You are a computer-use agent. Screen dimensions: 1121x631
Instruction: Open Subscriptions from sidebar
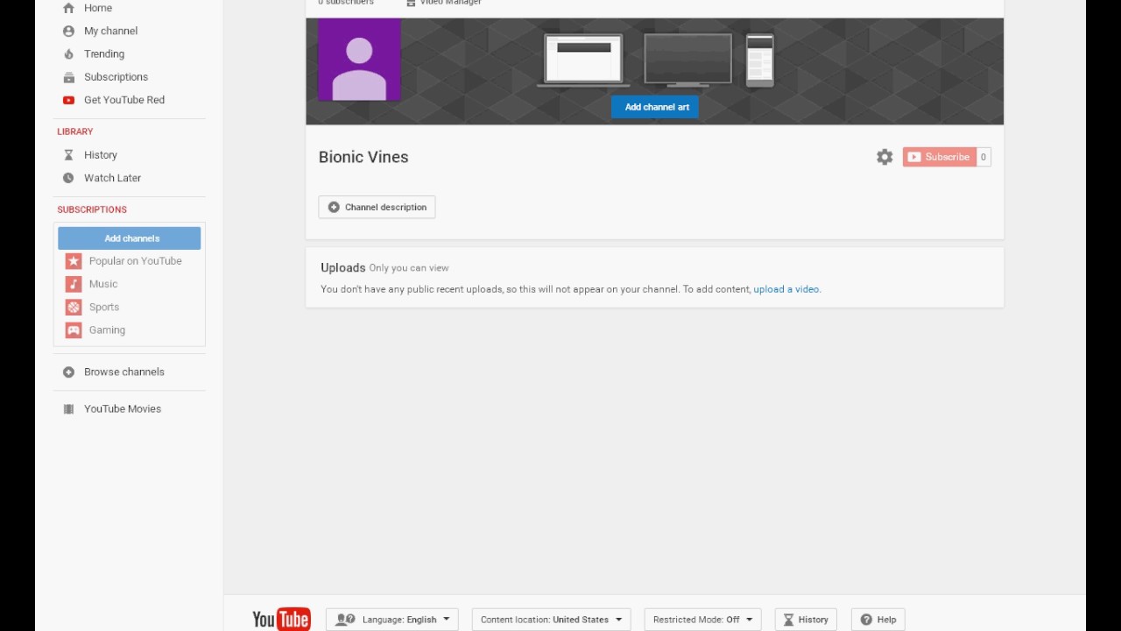coord(116,77)
